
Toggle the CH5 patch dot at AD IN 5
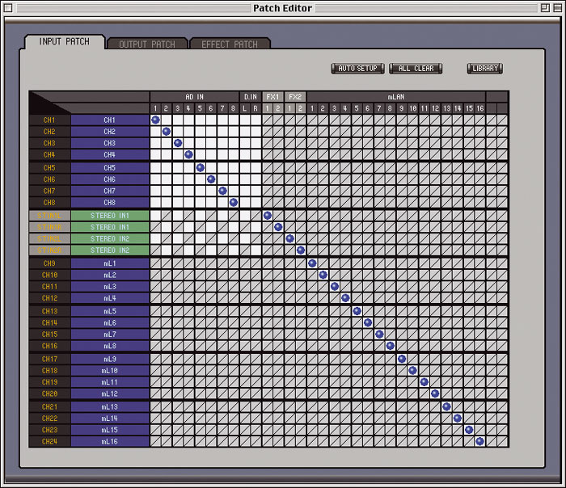click(200, 167)
